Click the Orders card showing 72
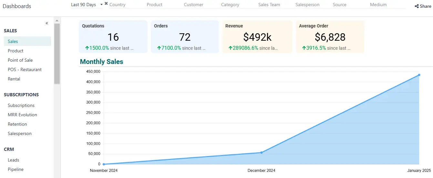This screenshot has width=433, height=178. pos(185,37)
